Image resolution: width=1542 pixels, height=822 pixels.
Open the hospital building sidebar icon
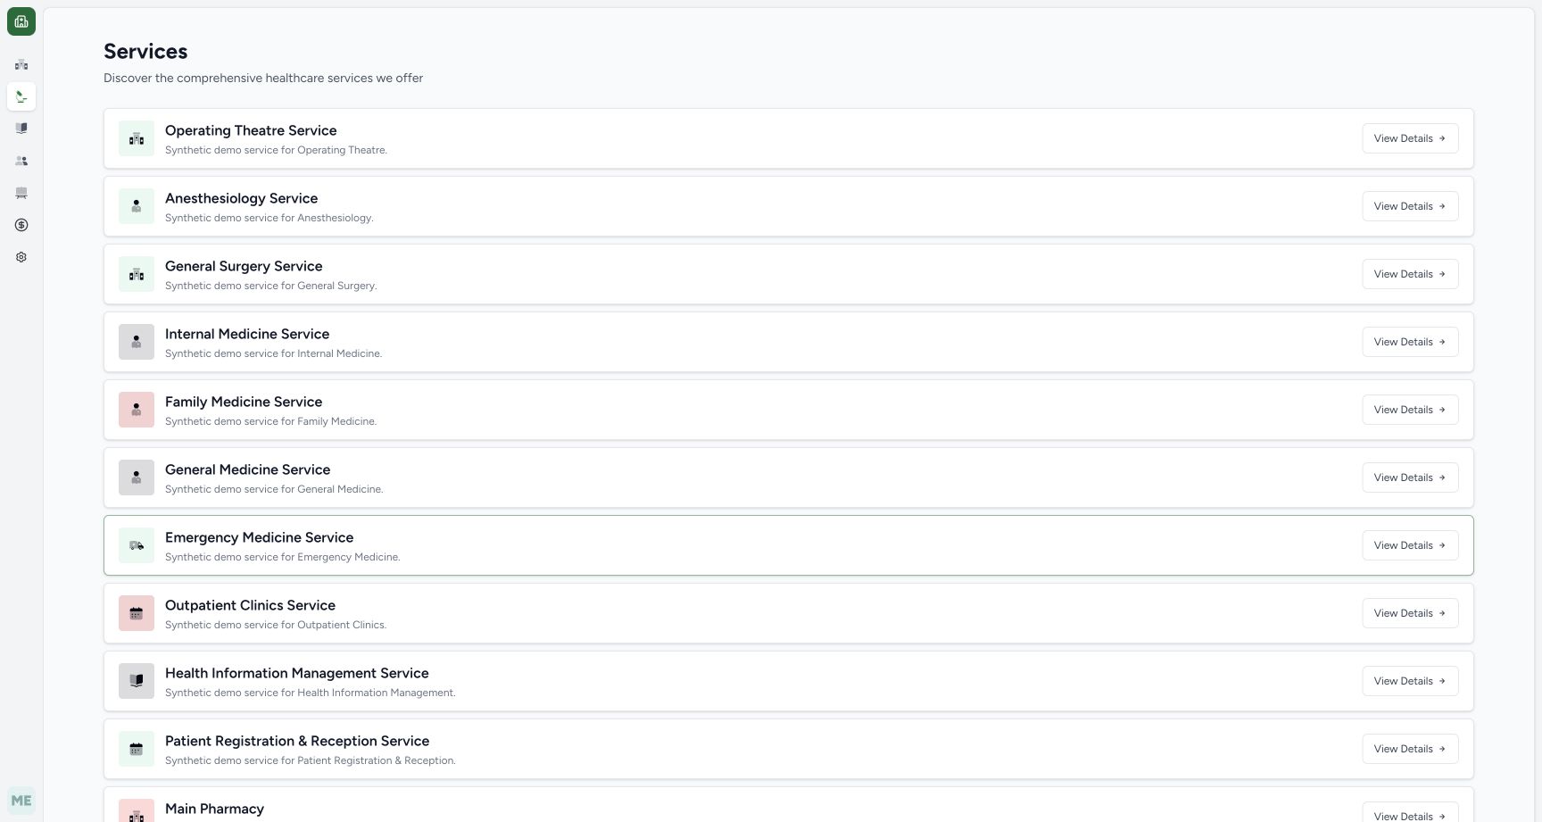21,64
